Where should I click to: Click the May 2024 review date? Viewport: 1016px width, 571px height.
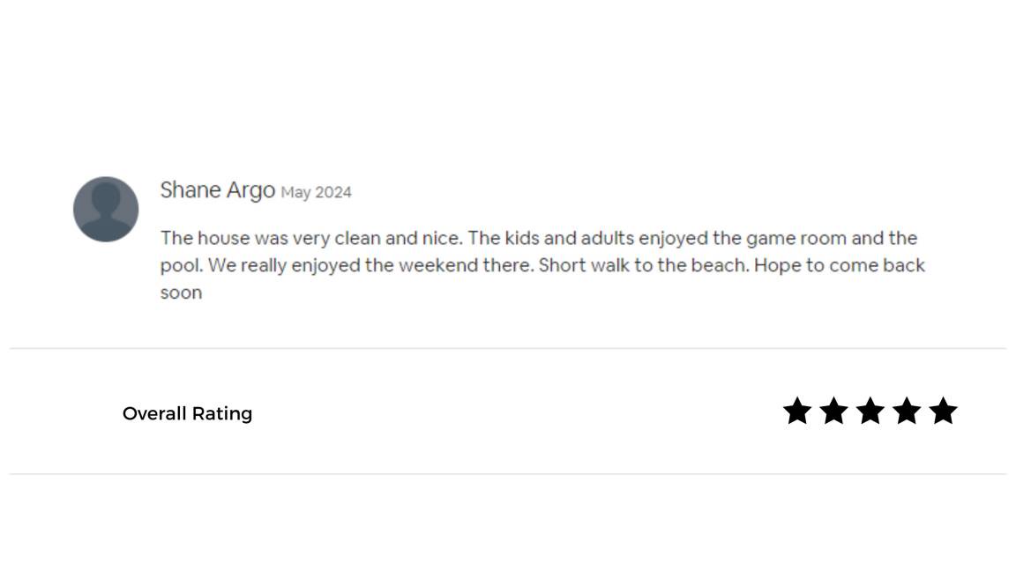click(x=316, y=192)
